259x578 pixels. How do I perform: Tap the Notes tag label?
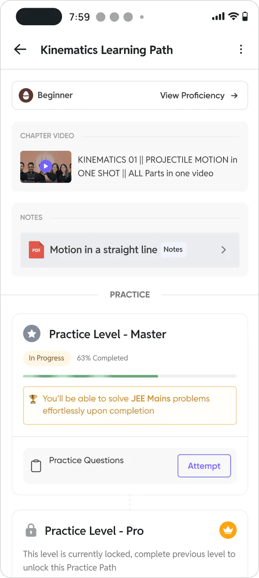(173, 249)
